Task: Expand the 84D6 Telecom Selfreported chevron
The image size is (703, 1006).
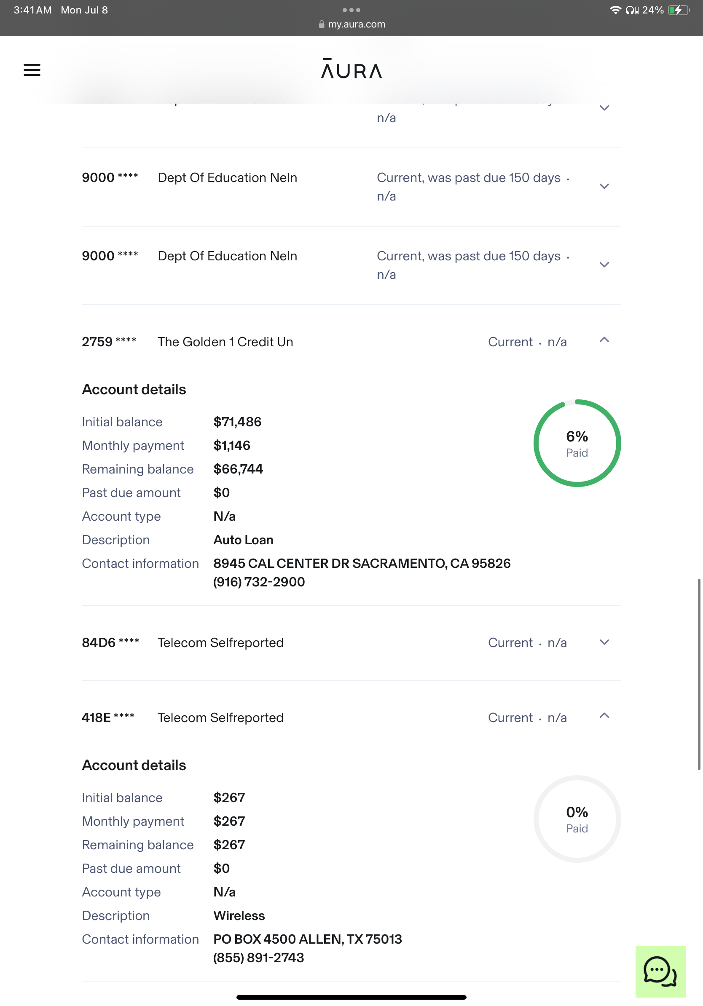Action: tap(604, 642)
